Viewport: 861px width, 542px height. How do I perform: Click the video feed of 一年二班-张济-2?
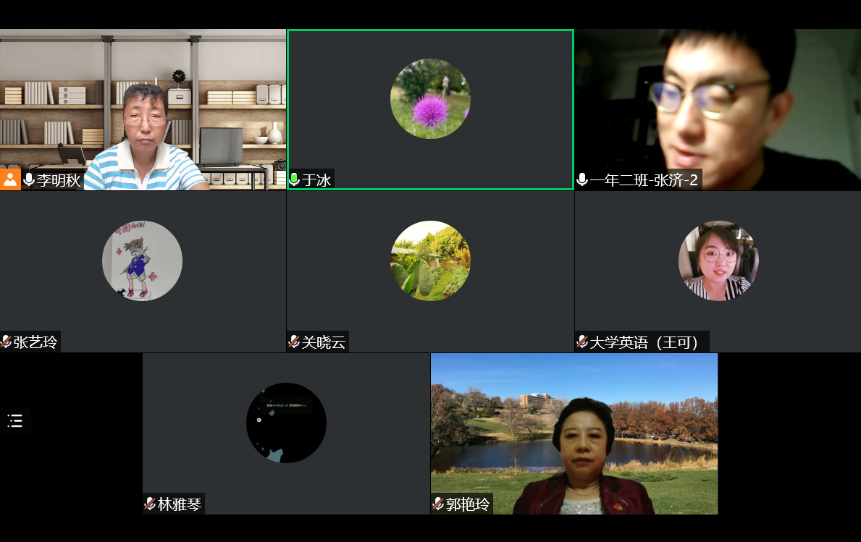tap(717, 109)
